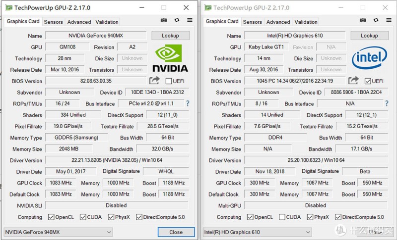This screenshot has width=397, height=240.
Task: Click the refresh icon in NVIDIA window
Action: click(x=177, y=20)
